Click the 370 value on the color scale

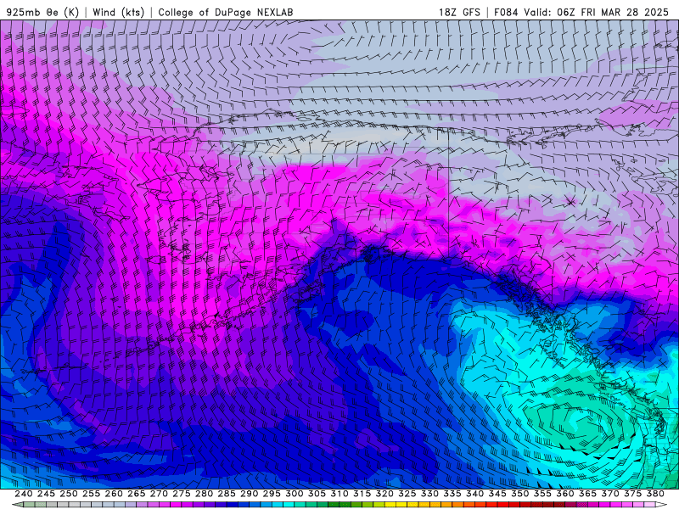(610, 494)
